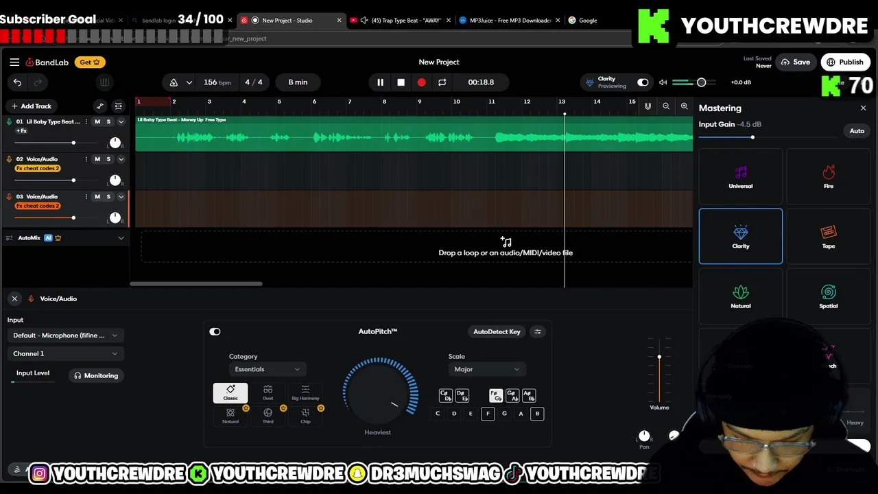The height and width of the screenshot is (494, 878).
Task: Switch to the Trap Type Beat YouTube tab
Action: pyautogui.click(x=400, y=21)
